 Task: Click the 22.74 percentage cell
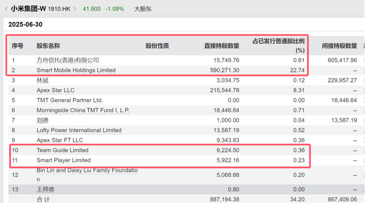tap(297, 70)
